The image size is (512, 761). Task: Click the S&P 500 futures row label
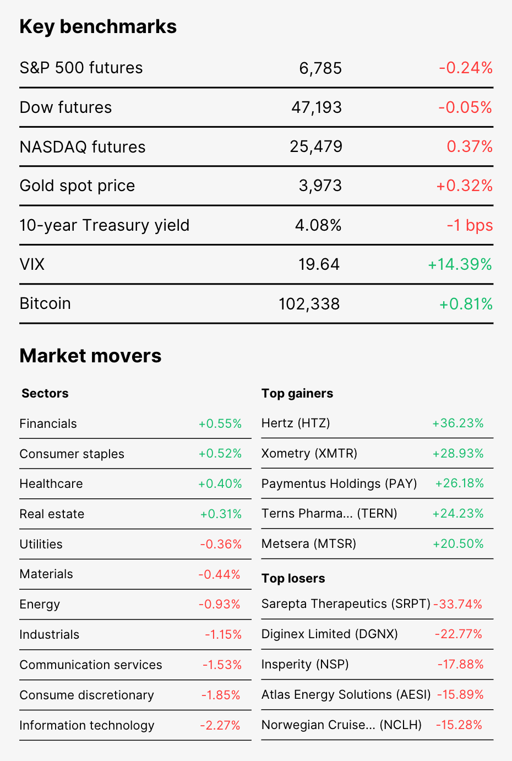coord(81,68)
